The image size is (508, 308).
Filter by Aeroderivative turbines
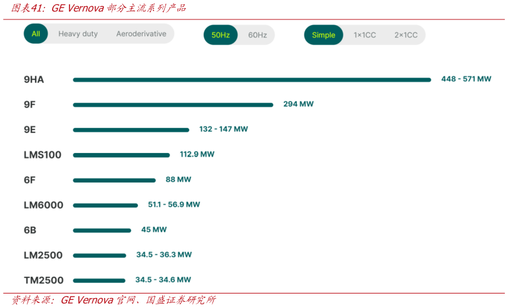pos(142,34)
